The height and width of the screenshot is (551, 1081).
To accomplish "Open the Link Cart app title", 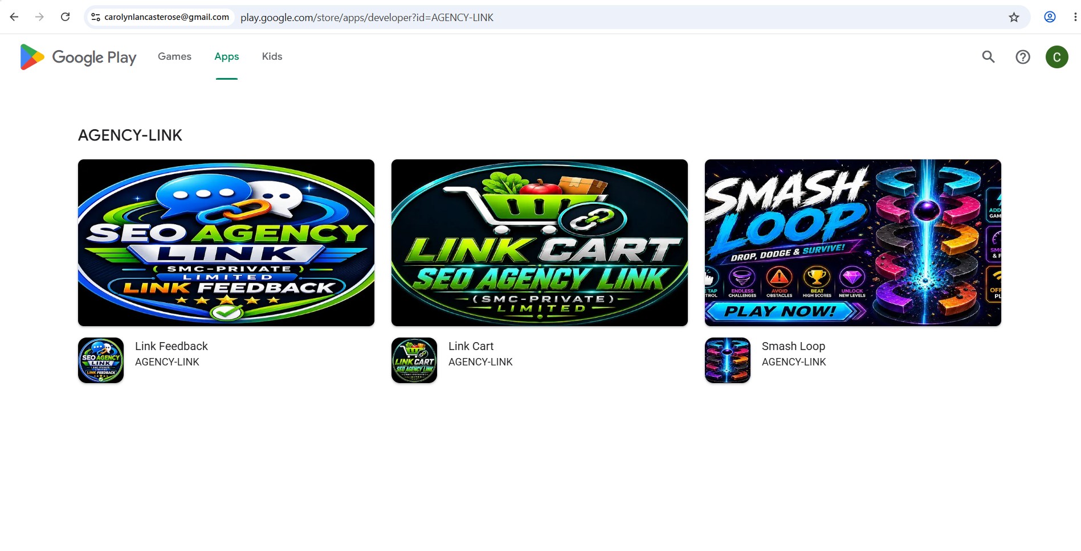I will coord(471,346).
